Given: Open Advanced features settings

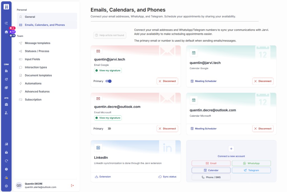Looking at the screenshot, I should pos(47,92).
